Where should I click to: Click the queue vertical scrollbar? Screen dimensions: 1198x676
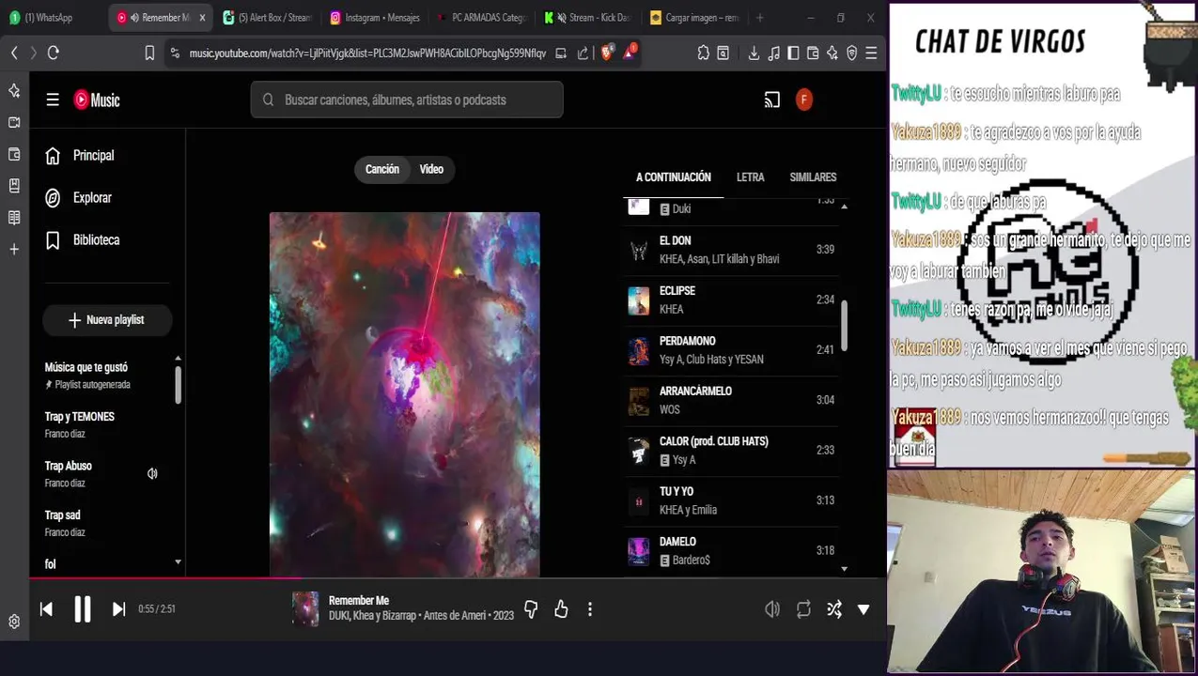tap(844, 325)
